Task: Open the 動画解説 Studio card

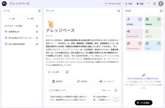Action: click(x=153, y=22)
